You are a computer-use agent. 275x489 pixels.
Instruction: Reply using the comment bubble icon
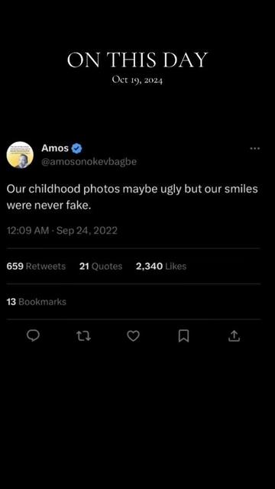tap(33, 335)
